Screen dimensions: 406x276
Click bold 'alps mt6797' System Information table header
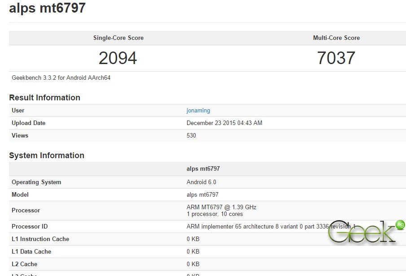(x=203, y=168)
